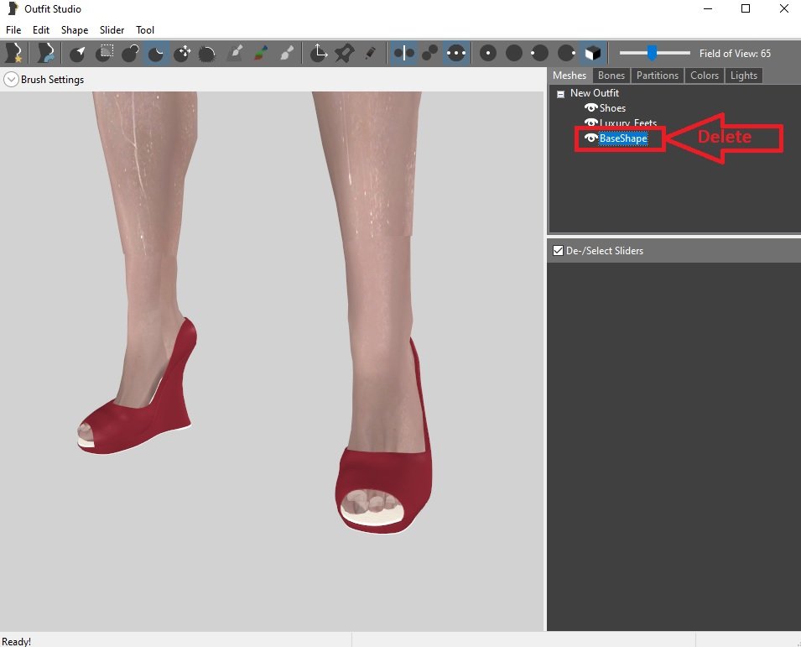Click the Field of View slider handle
Image resolution: width=801 pixels, height=647 pixels.
coord(652,54)
